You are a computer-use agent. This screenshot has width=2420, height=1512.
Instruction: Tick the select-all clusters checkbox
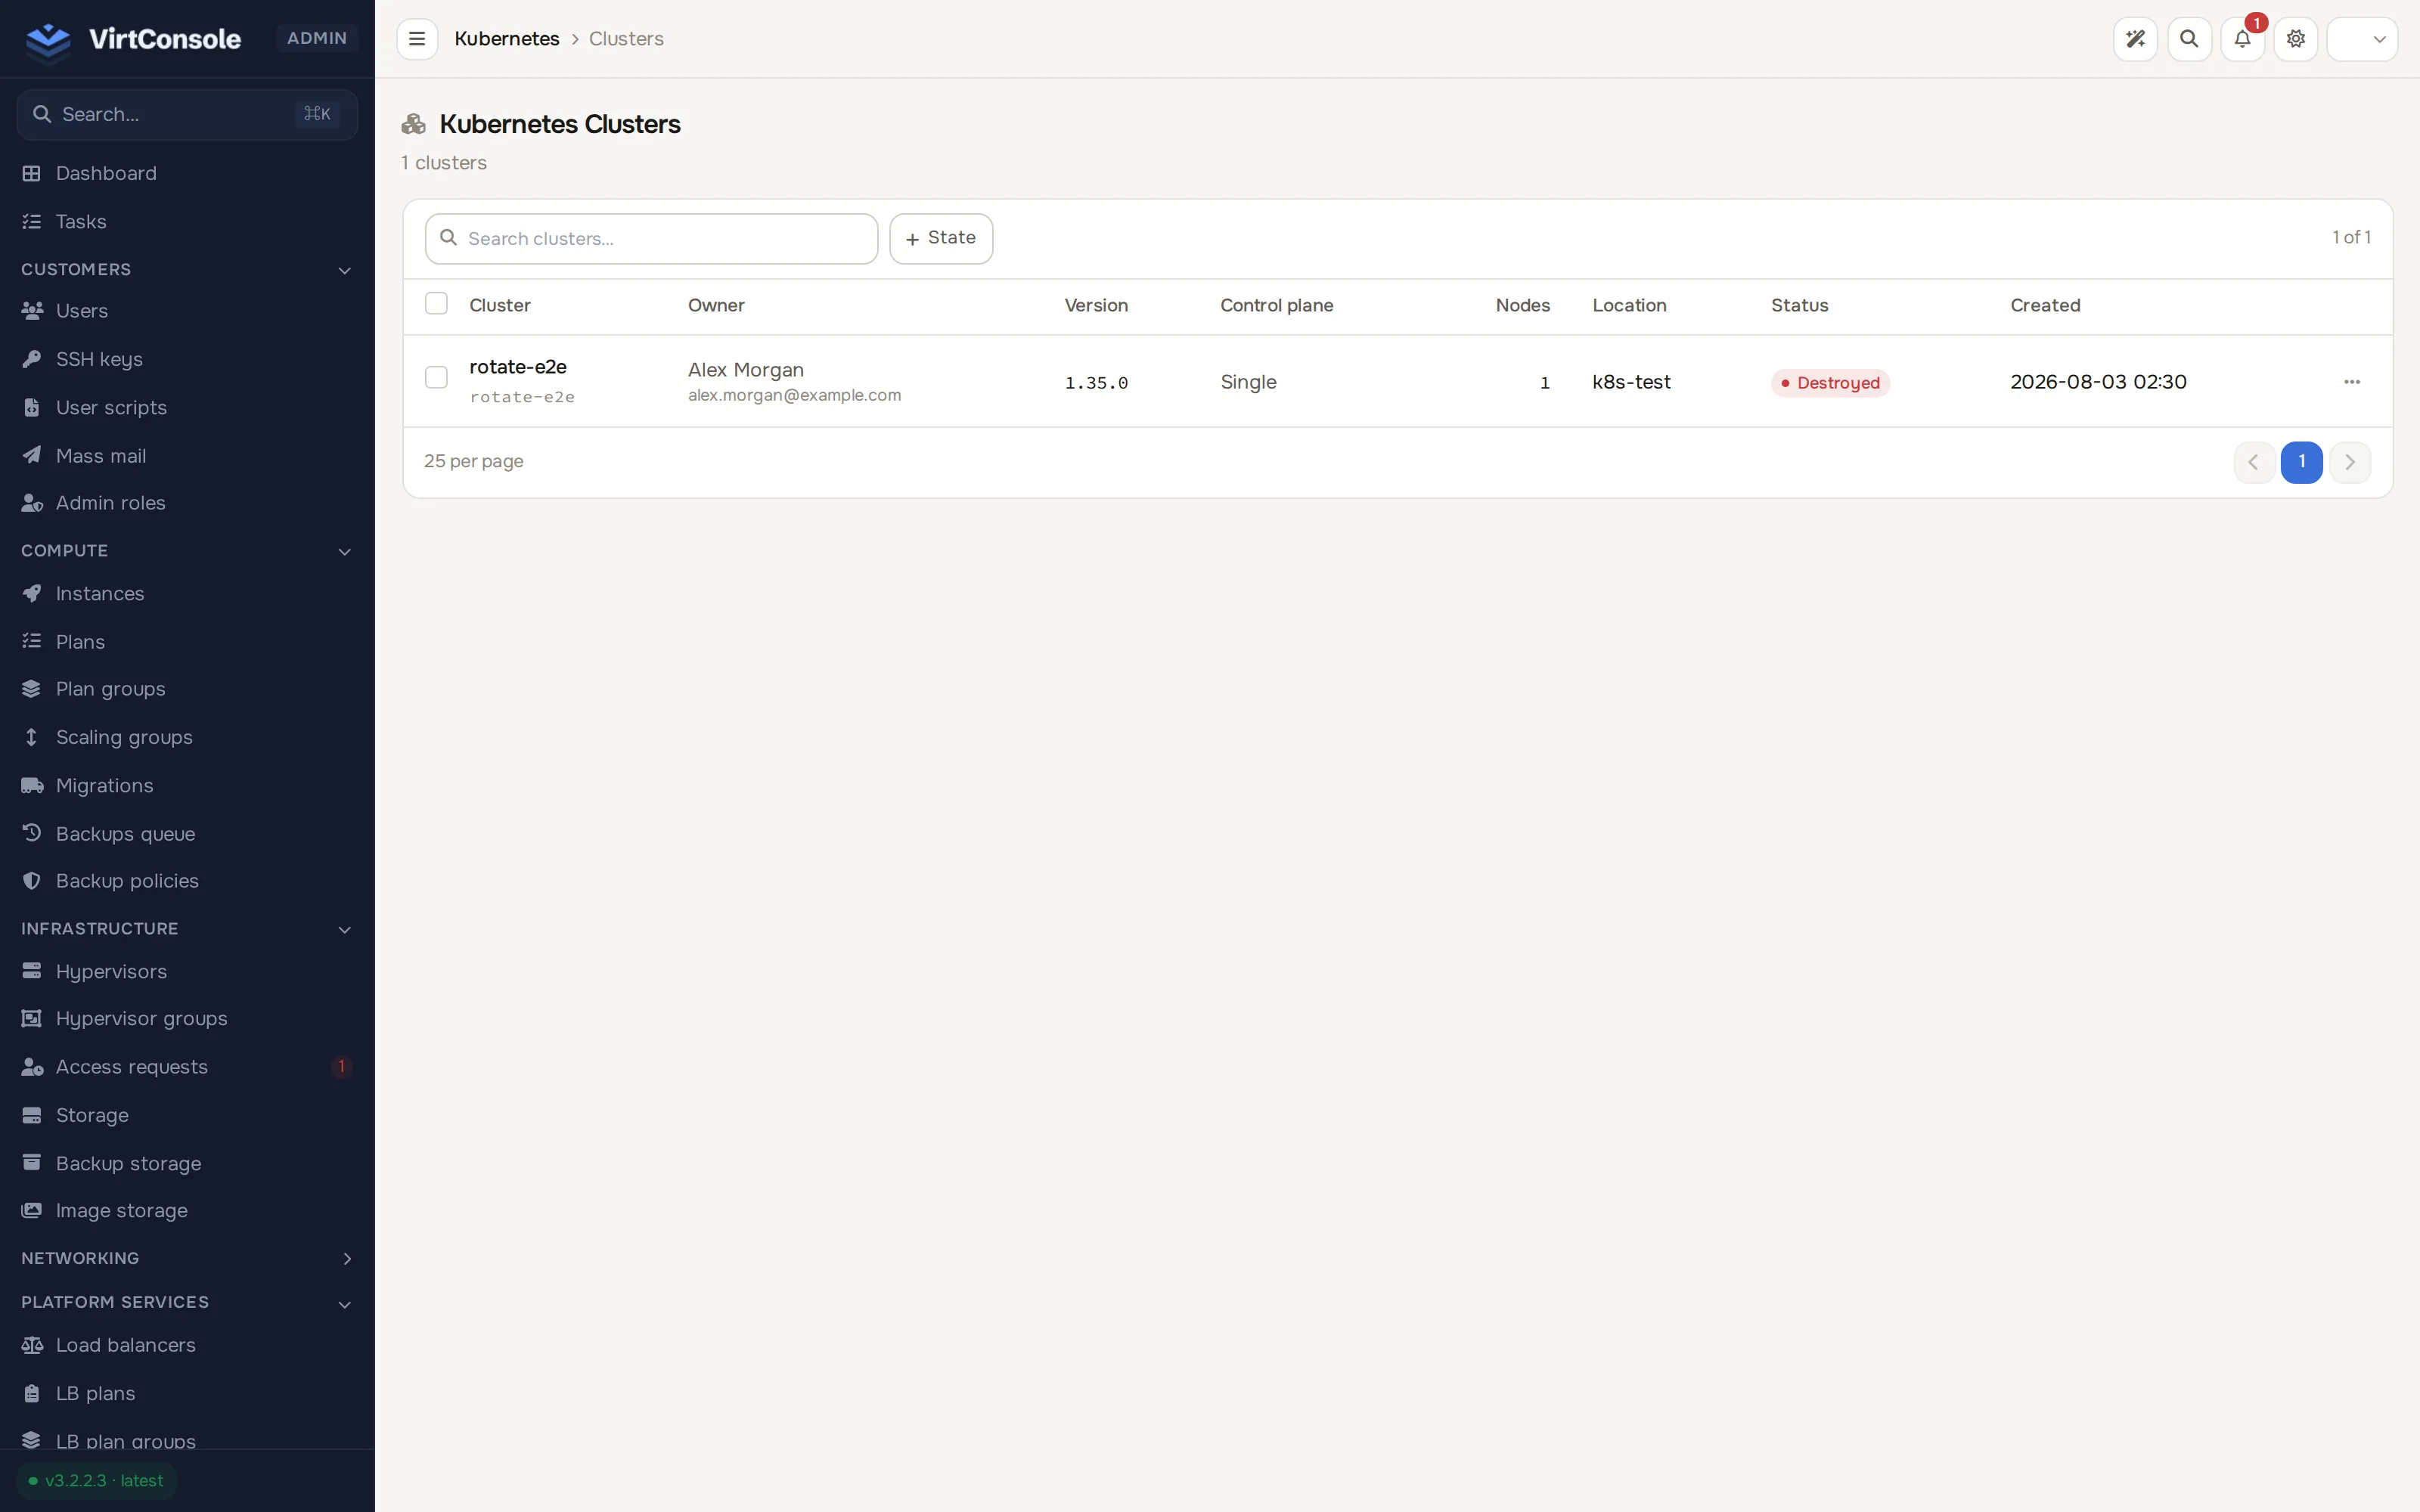point(436,304)
